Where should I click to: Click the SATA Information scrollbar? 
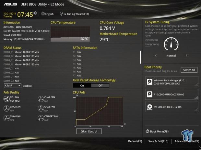[x=140, y=57]
